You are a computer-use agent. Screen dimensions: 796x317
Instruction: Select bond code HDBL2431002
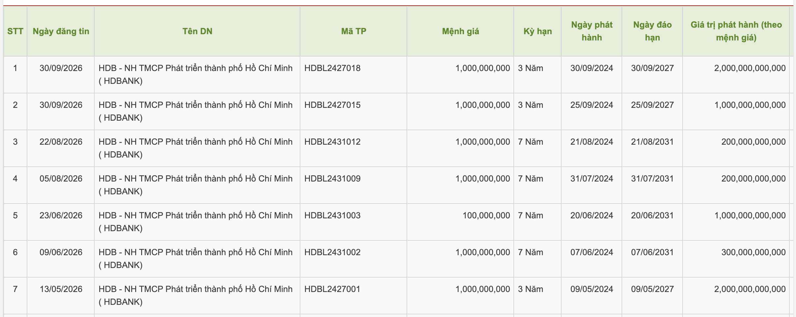[332, 252]
